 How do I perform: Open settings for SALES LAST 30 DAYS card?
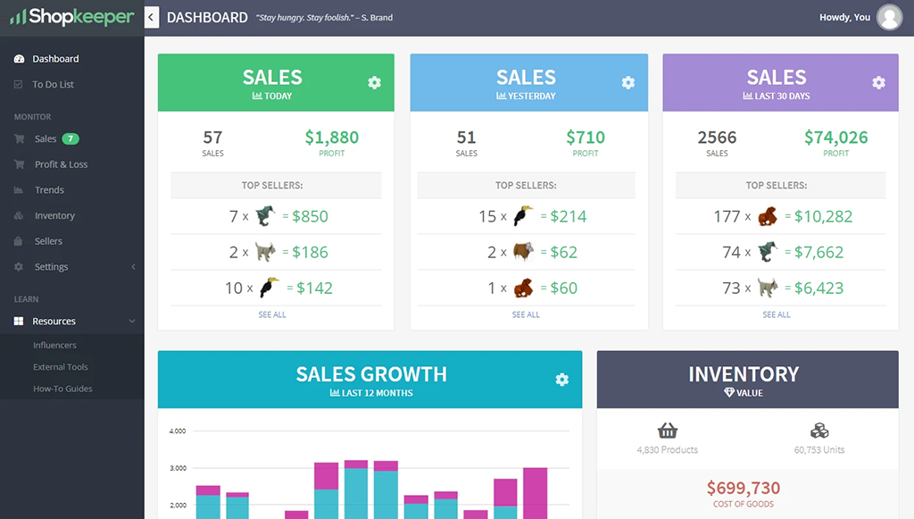(x=879, y=81)
